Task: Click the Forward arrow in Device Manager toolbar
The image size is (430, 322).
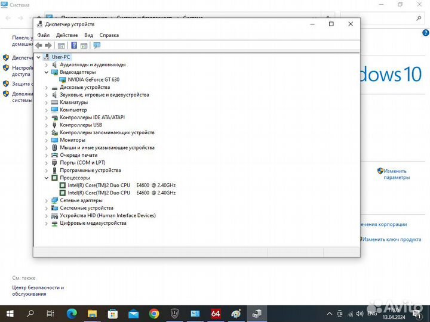Action: [48, 45]
